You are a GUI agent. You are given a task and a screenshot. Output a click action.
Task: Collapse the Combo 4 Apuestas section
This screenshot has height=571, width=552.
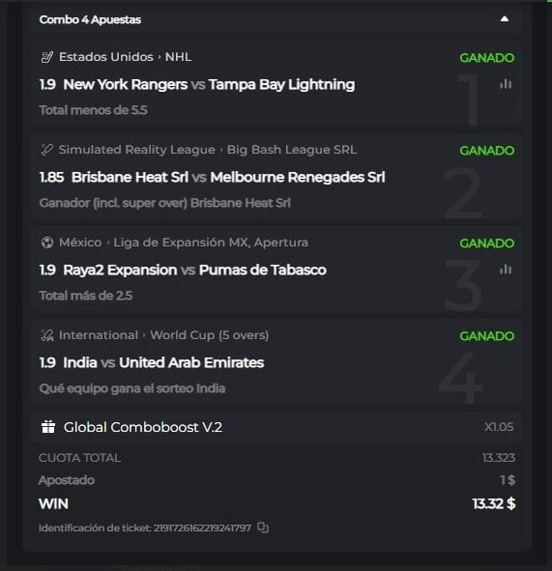click(x=505, y=19)
